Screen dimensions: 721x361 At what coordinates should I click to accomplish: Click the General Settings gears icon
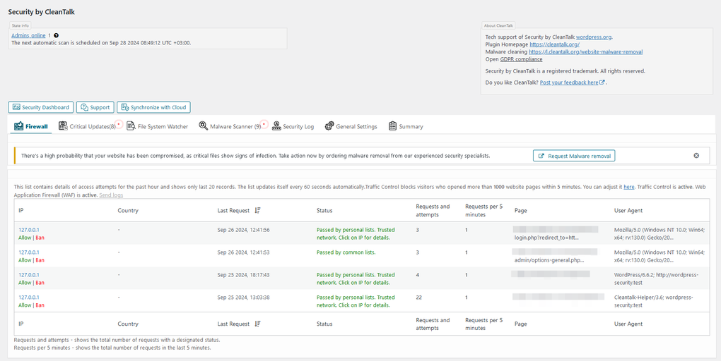pyautogui.click(x=329, y=126)
